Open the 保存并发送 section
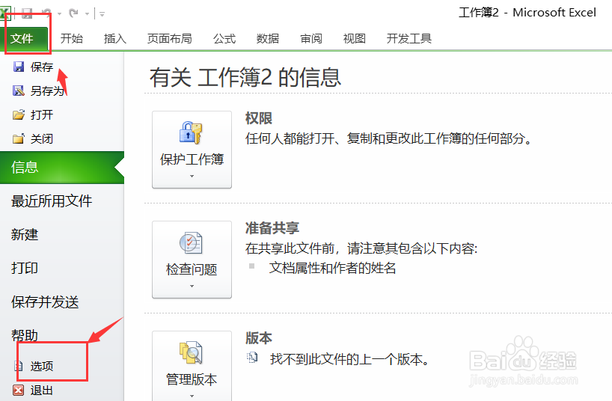This screenshot has width=612, height=401. click(x=45, y=301)
